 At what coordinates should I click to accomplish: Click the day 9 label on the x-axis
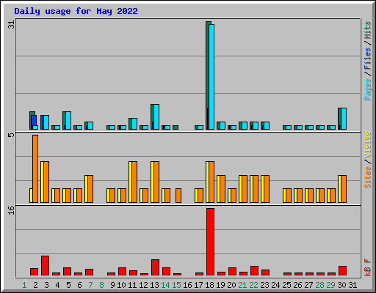[112, 285]
